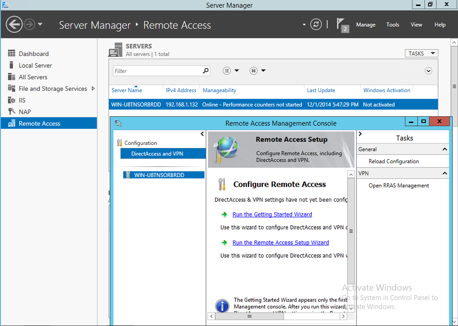
Task: Click the back navigation arrow
Action: click(14, 24)
